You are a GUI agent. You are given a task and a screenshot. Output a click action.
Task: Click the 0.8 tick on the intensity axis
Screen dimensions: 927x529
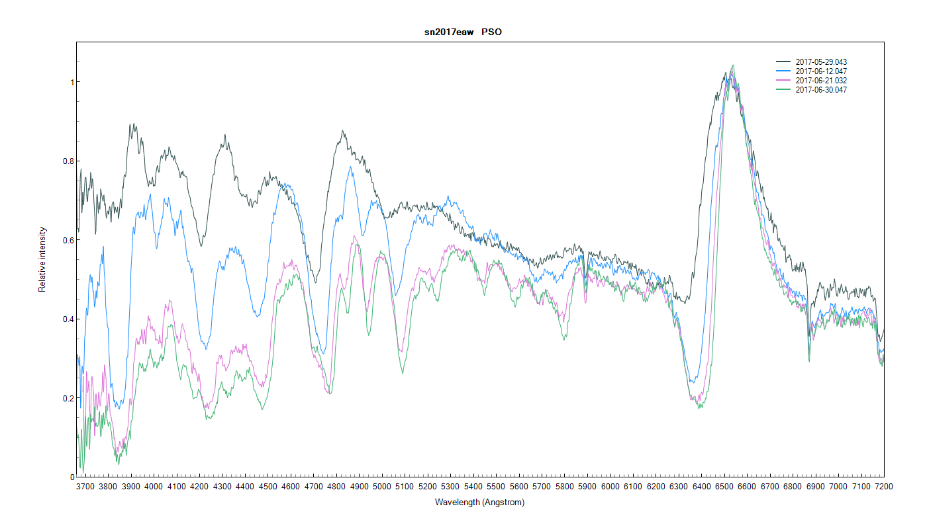tap(68, 161)
